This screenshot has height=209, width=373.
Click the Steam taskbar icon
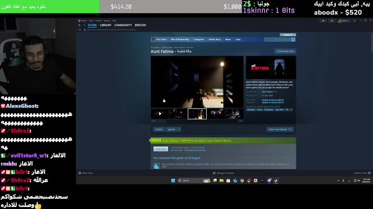(276, 181)
